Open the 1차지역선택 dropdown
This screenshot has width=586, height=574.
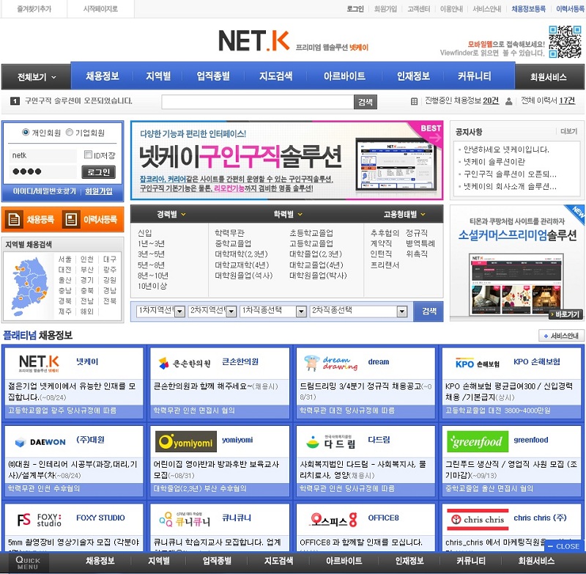click(159, 312)
